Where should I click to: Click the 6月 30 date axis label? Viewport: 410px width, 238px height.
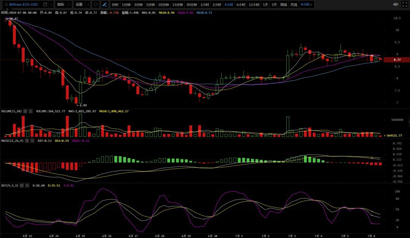(x=213, y=236)
